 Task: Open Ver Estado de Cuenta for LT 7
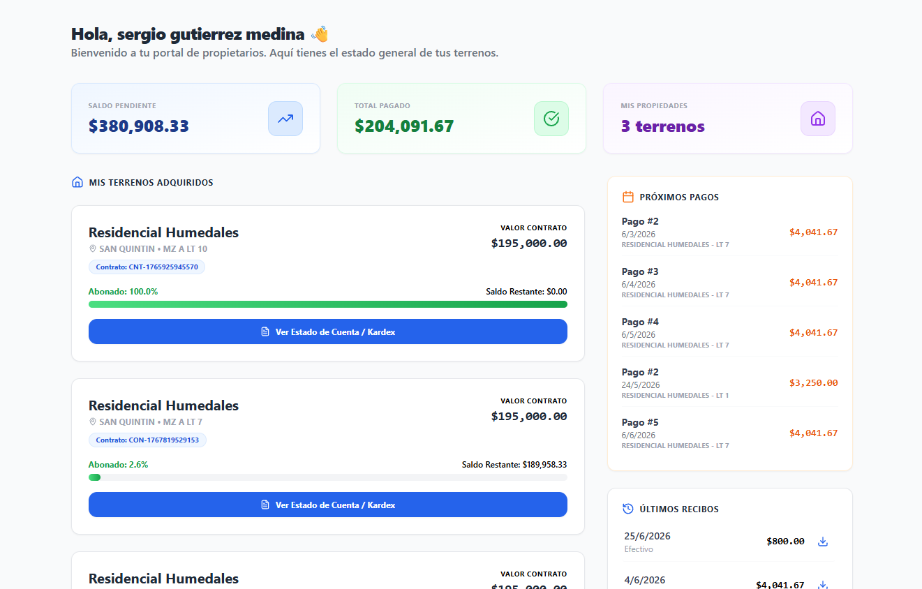pos(328,505)
